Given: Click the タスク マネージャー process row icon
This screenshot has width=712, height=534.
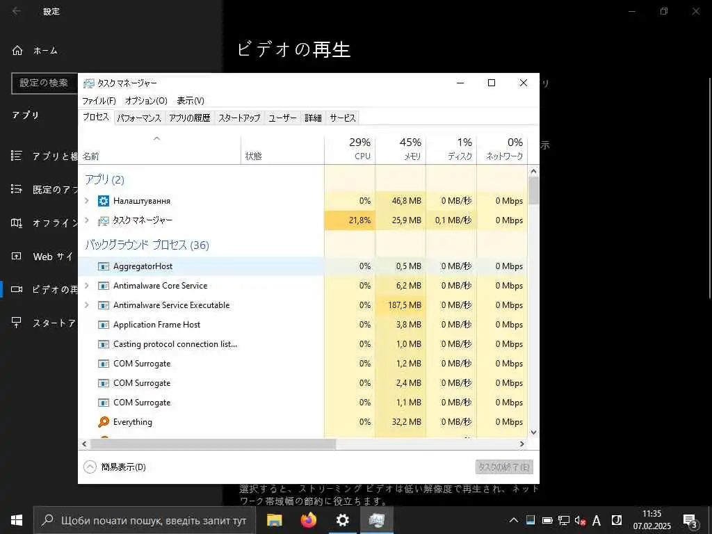Looking at the screenshot, I should tap(104, 220).
